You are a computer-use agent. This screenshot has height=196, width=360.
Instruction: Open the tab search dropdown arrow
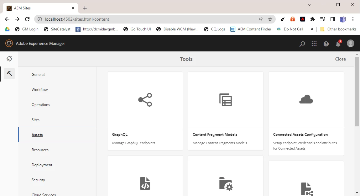309,5
